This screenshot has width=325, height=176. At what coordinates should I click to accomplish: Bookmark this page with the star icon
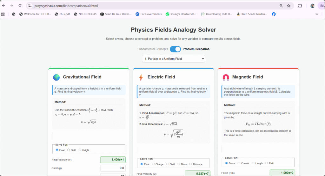pos(289,6)
